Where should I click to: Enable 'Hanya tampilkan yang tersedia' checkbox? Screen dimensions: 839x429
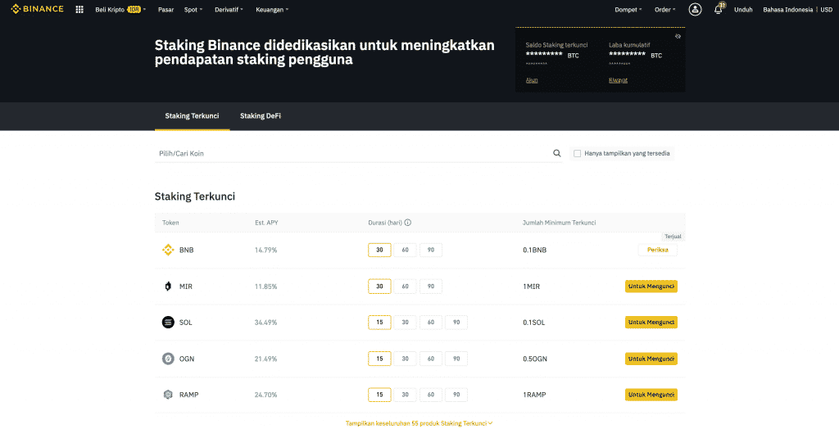point(578,153)
